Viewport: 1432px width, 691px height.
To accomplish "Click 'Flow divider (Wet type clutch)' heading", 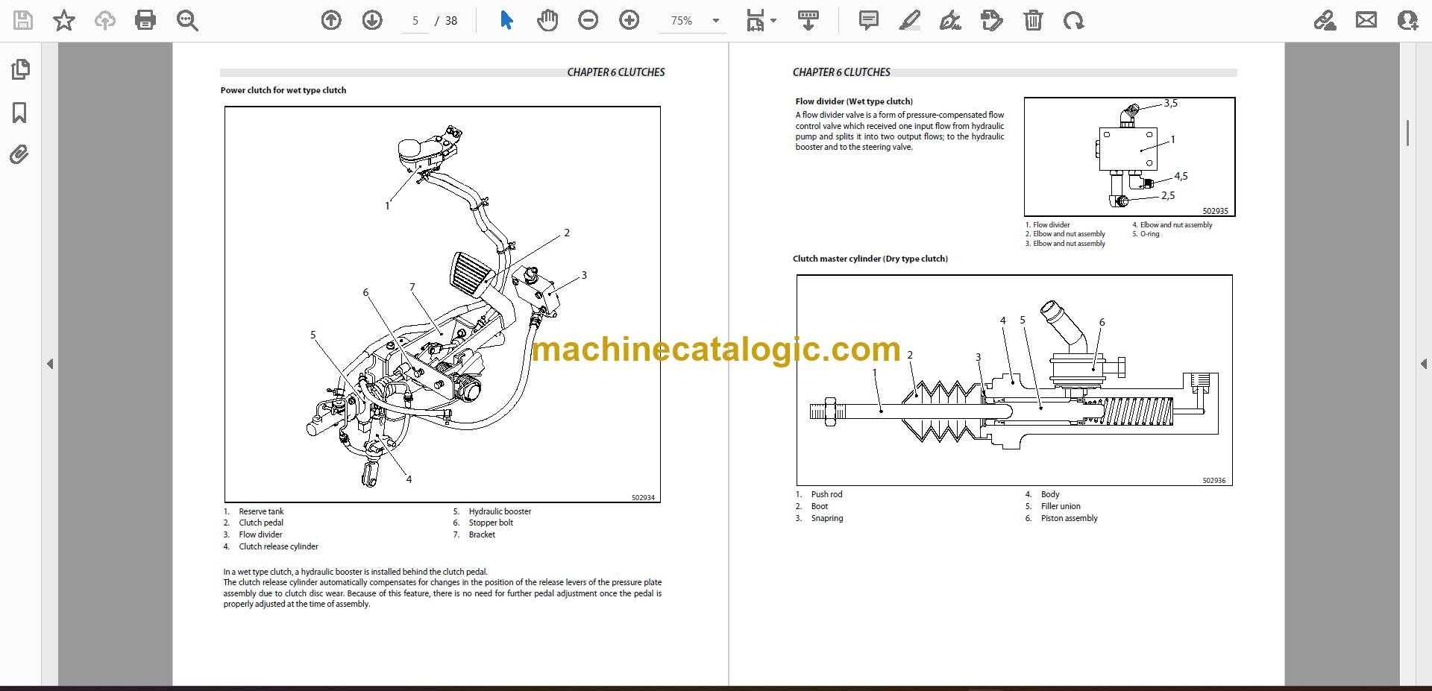I will coord(854,101).
